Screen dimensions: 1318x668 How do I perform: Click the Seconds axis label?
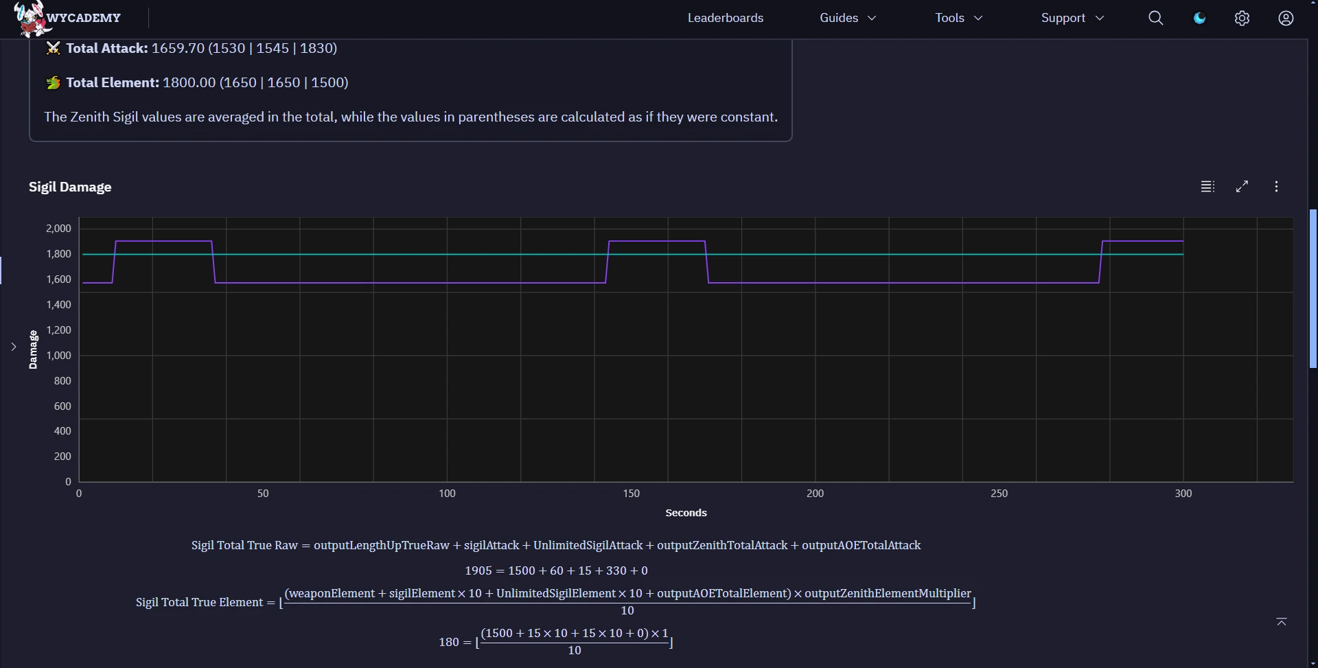tap(686, 513)
